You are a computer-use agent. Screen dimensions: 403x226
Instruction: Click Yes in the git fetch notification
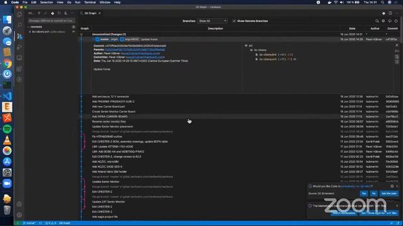coord(364,193)
